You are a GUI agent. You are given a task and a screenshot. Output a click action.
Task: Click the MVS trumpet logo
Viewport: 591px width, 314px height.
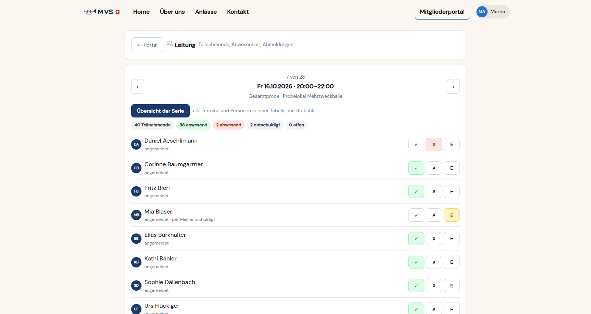[102, 12]
